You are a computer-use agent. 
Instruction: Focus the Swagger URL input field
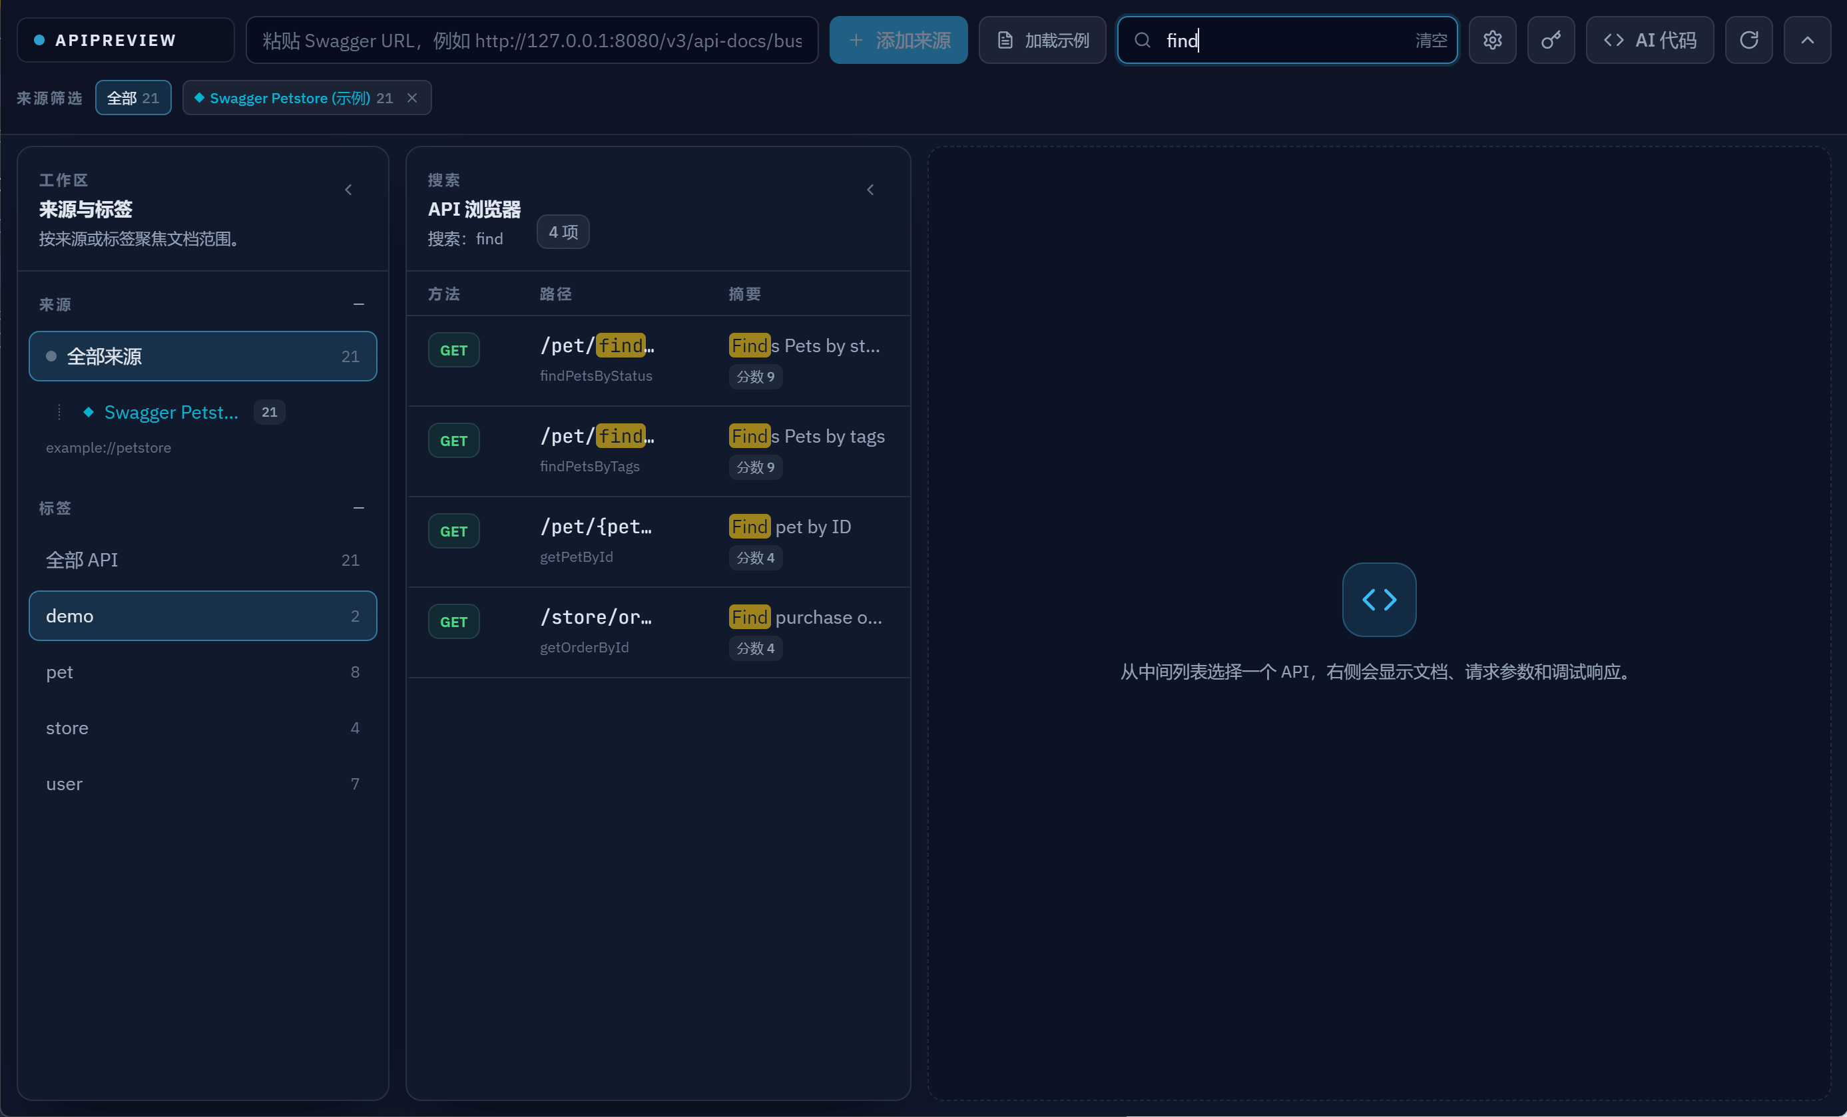tap(532, 40)
